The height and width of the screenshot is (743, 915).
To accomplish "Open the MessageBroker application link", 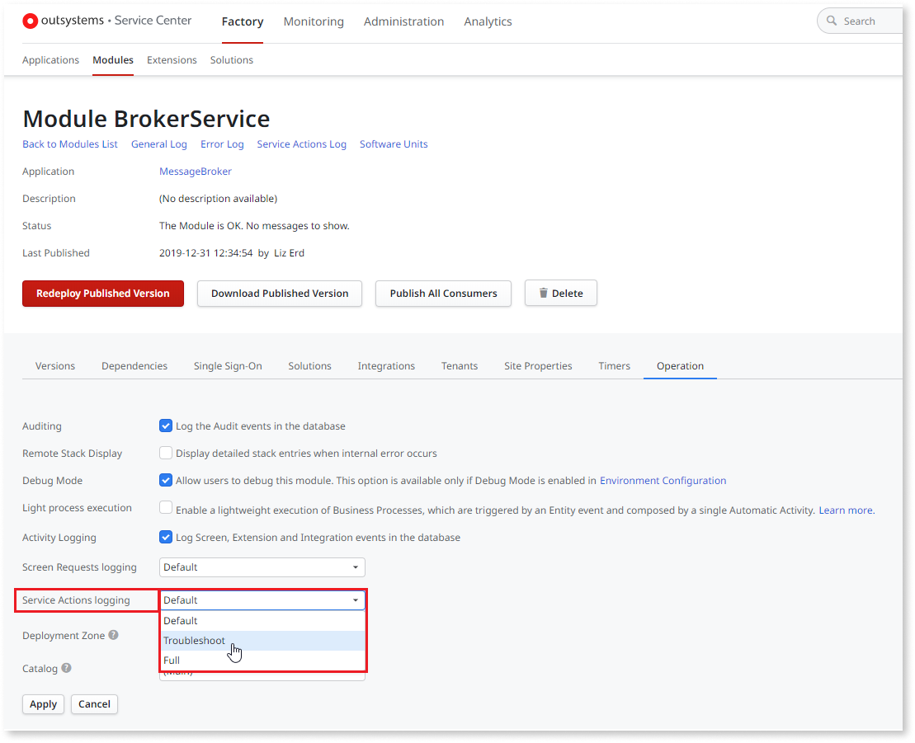I will click(195, 171).
